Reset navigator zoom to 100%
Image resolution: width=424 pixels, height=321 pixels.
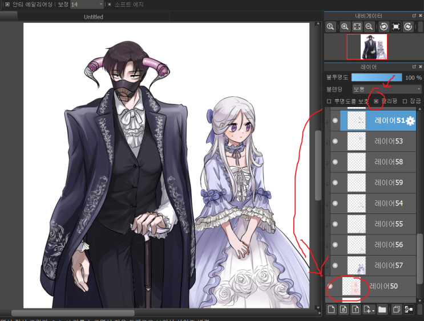point(330,27)
